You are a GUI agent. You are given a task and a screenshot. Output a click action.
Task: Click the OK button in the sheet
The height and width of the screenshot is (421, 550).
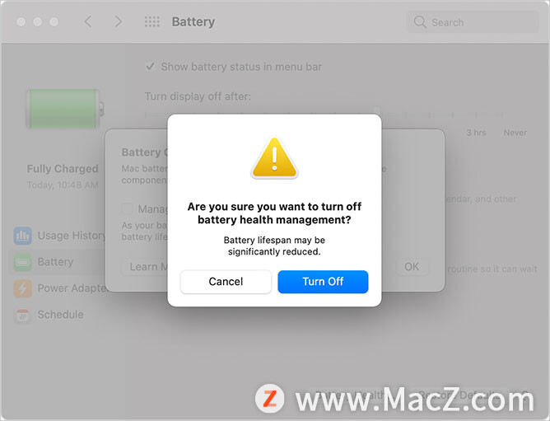click(412, 267)
